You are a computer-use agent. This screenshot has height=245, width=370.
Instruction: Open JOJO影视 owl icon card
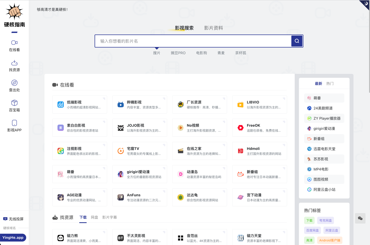(140, 128)
